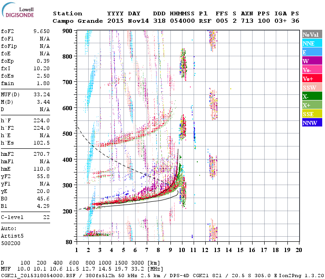Select the X+ light green swatch
The image size is (325, 279).
(x=312, y=105)
